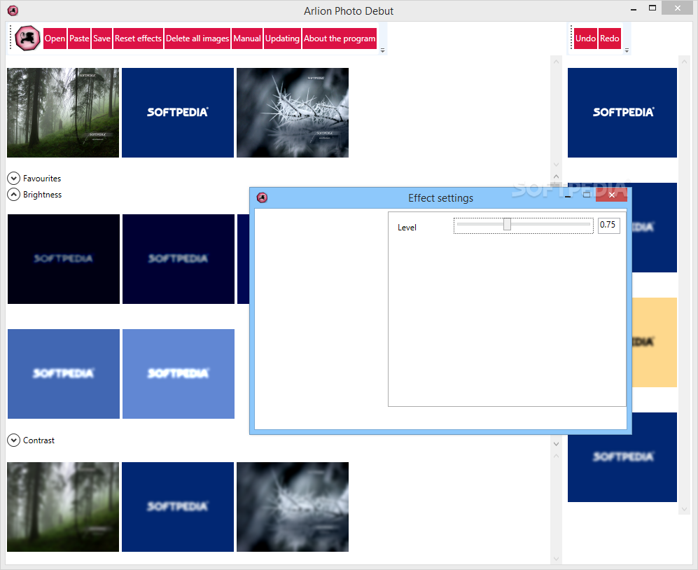Open the Manual

(247, 39)
